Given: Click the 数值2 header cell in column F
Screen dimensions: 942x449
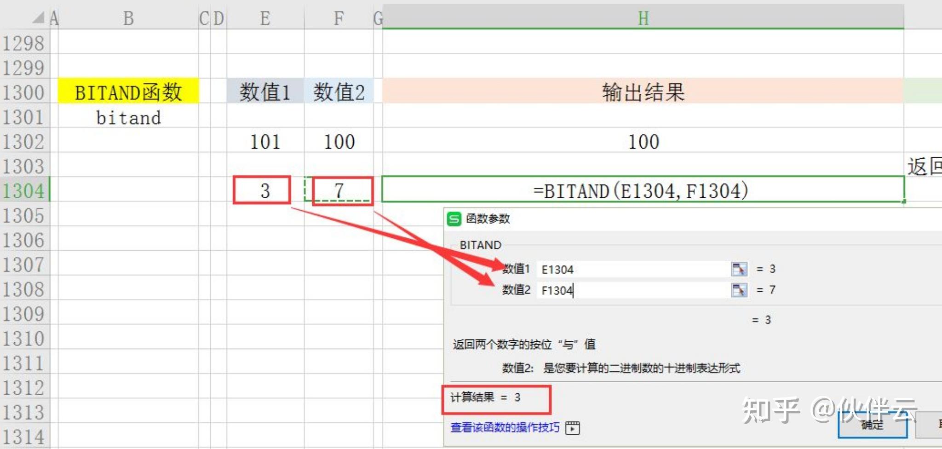Looking at the screenshot, I should (x=339, y=91).
